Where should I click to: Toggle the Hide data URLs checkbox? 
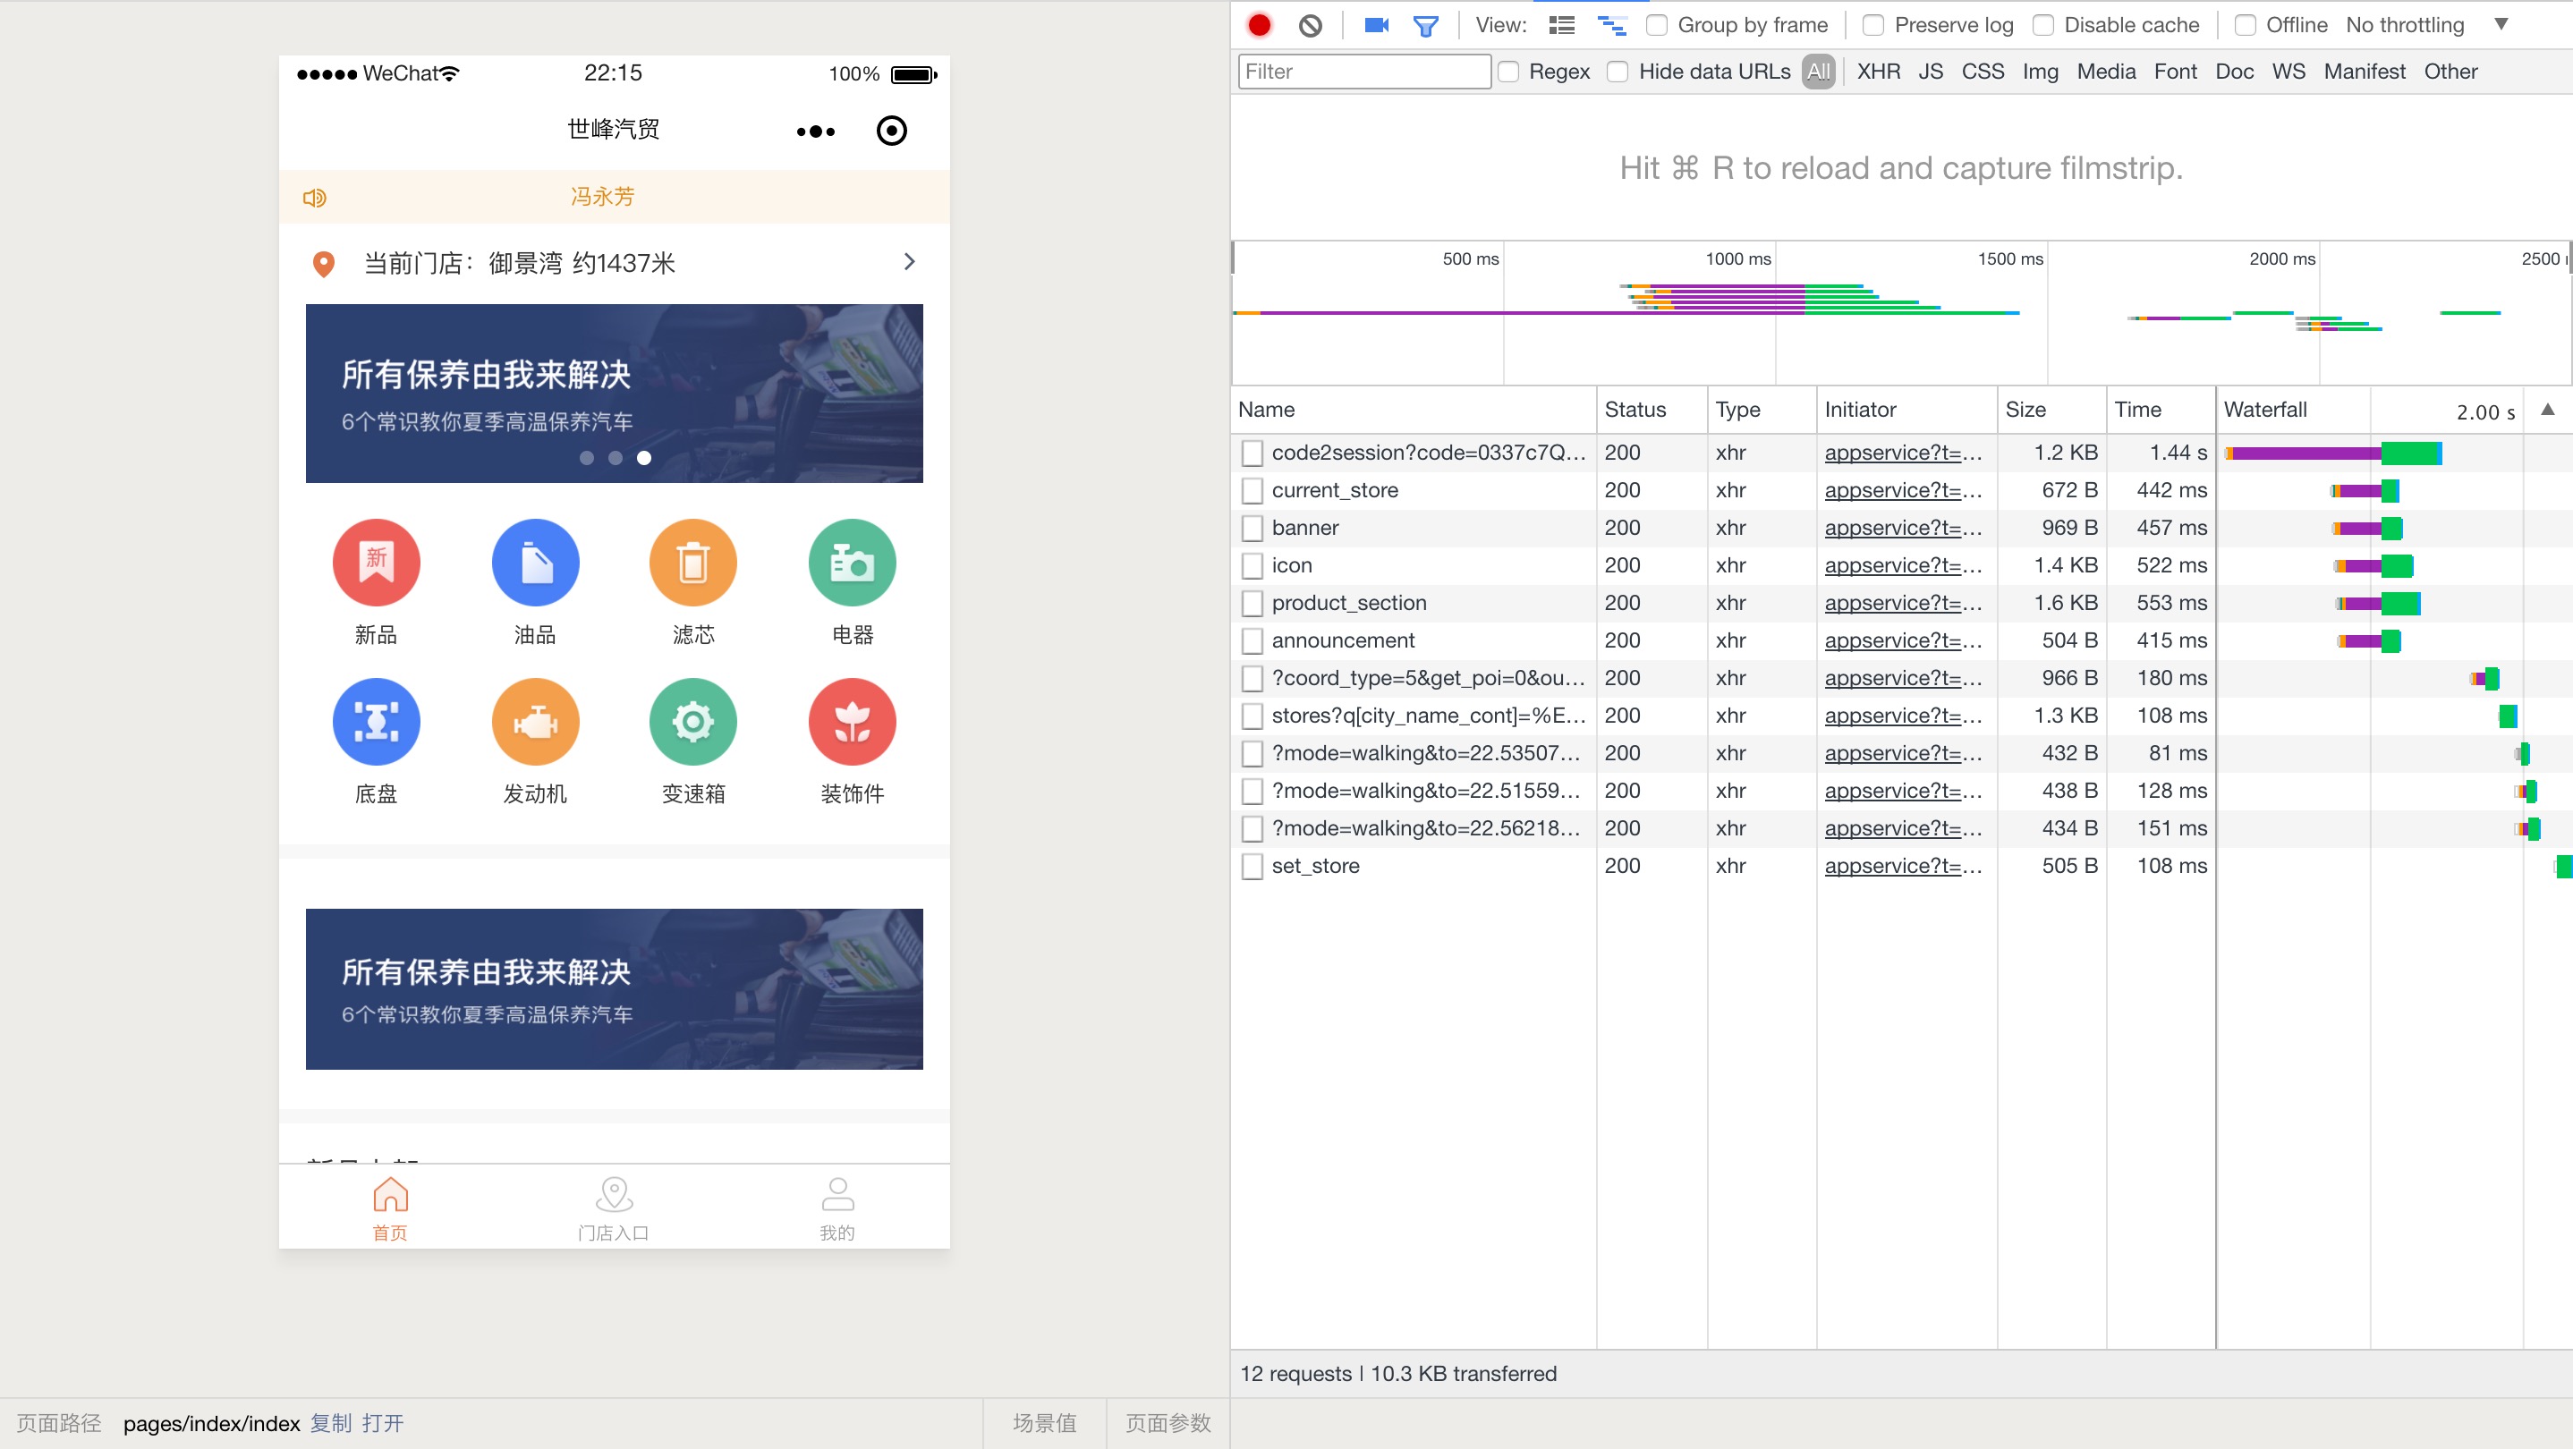tap(1618, 72)
